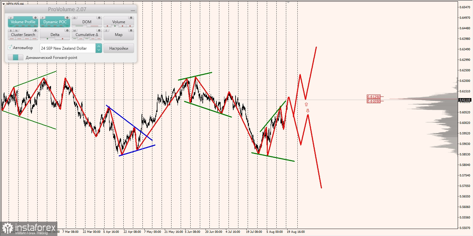Screen dimensions: 473x236
Task: Click the contract selector up/down arrows
Action: tap(99, 48)
